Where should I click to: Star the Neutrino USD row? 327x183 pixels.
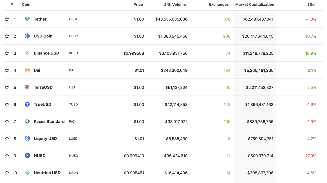7,173
